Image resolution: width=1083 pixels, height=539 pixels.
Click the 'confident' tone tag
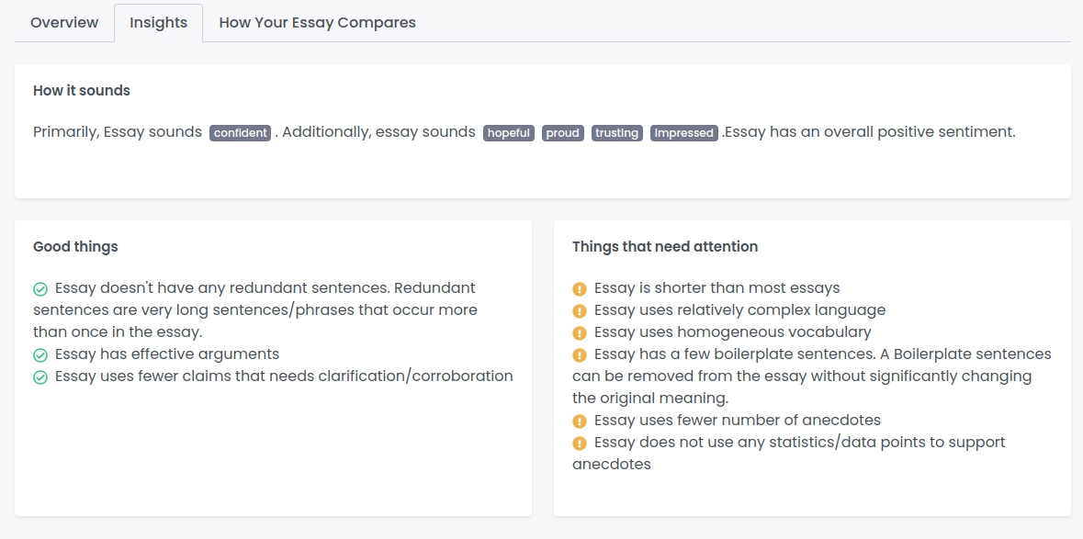point(241,133)
